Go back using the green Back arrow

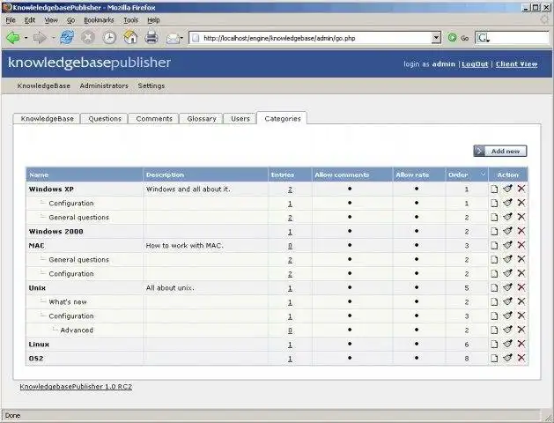(12, 38)
